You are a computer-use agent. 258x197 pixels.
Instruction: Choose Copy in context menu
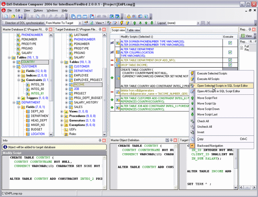click(222, 139)
